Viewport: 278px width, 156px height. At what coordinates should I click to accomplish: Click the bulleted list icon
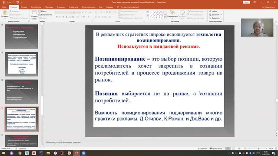[x=96, y=13]
